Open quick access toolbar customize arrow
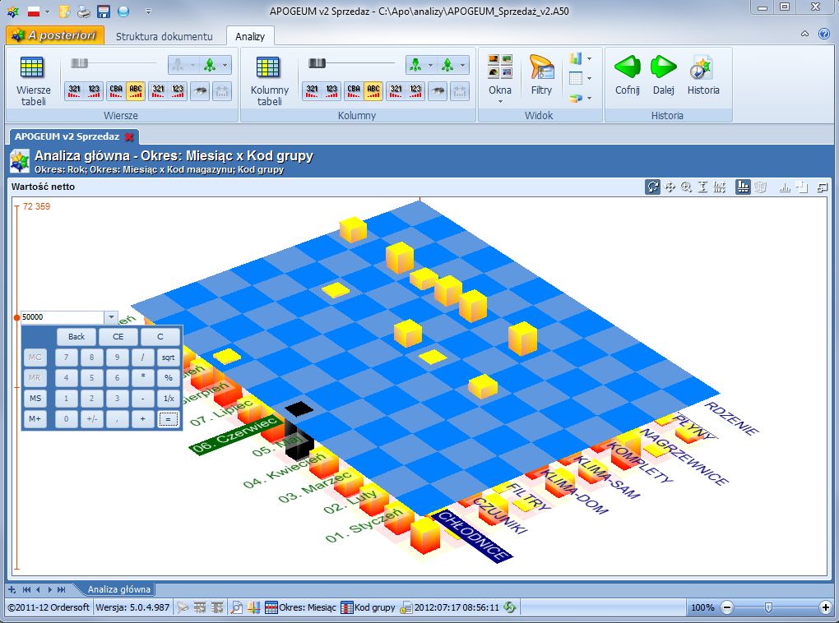839x623 pixels. click(x=148, y=12)
